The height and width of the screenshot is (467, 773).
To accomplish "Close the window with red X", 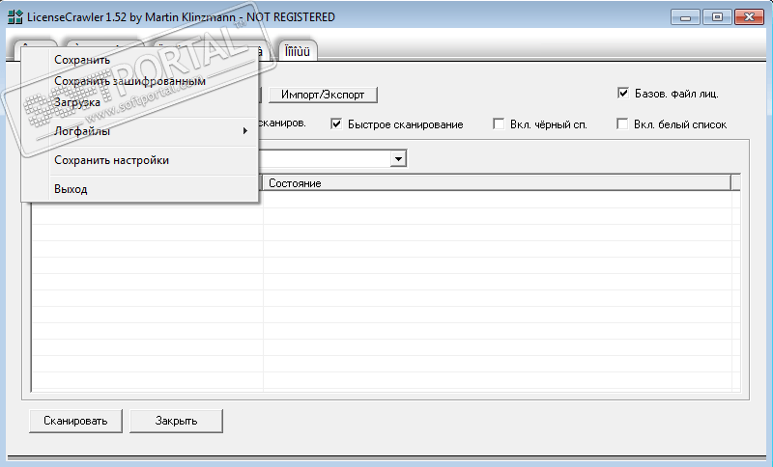I will [x=750, y=17].
